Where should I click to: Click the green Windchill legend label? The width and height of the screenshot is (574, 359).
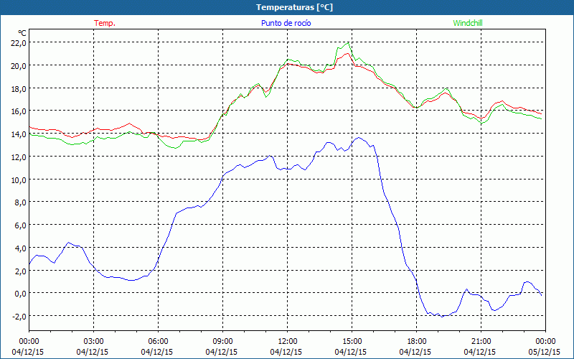468,23
